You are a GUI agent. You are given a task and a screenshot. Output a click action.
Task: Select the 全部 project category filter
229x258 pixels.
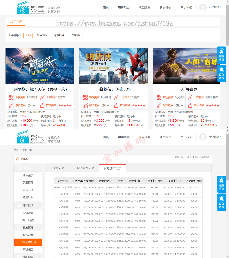[28, 35]
